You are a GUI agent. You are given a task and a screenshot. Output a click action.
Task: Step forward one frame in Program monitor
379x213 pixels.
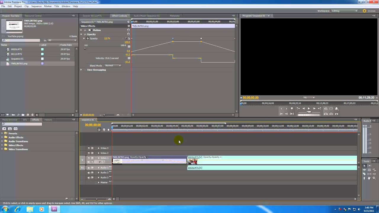(314, 109)
